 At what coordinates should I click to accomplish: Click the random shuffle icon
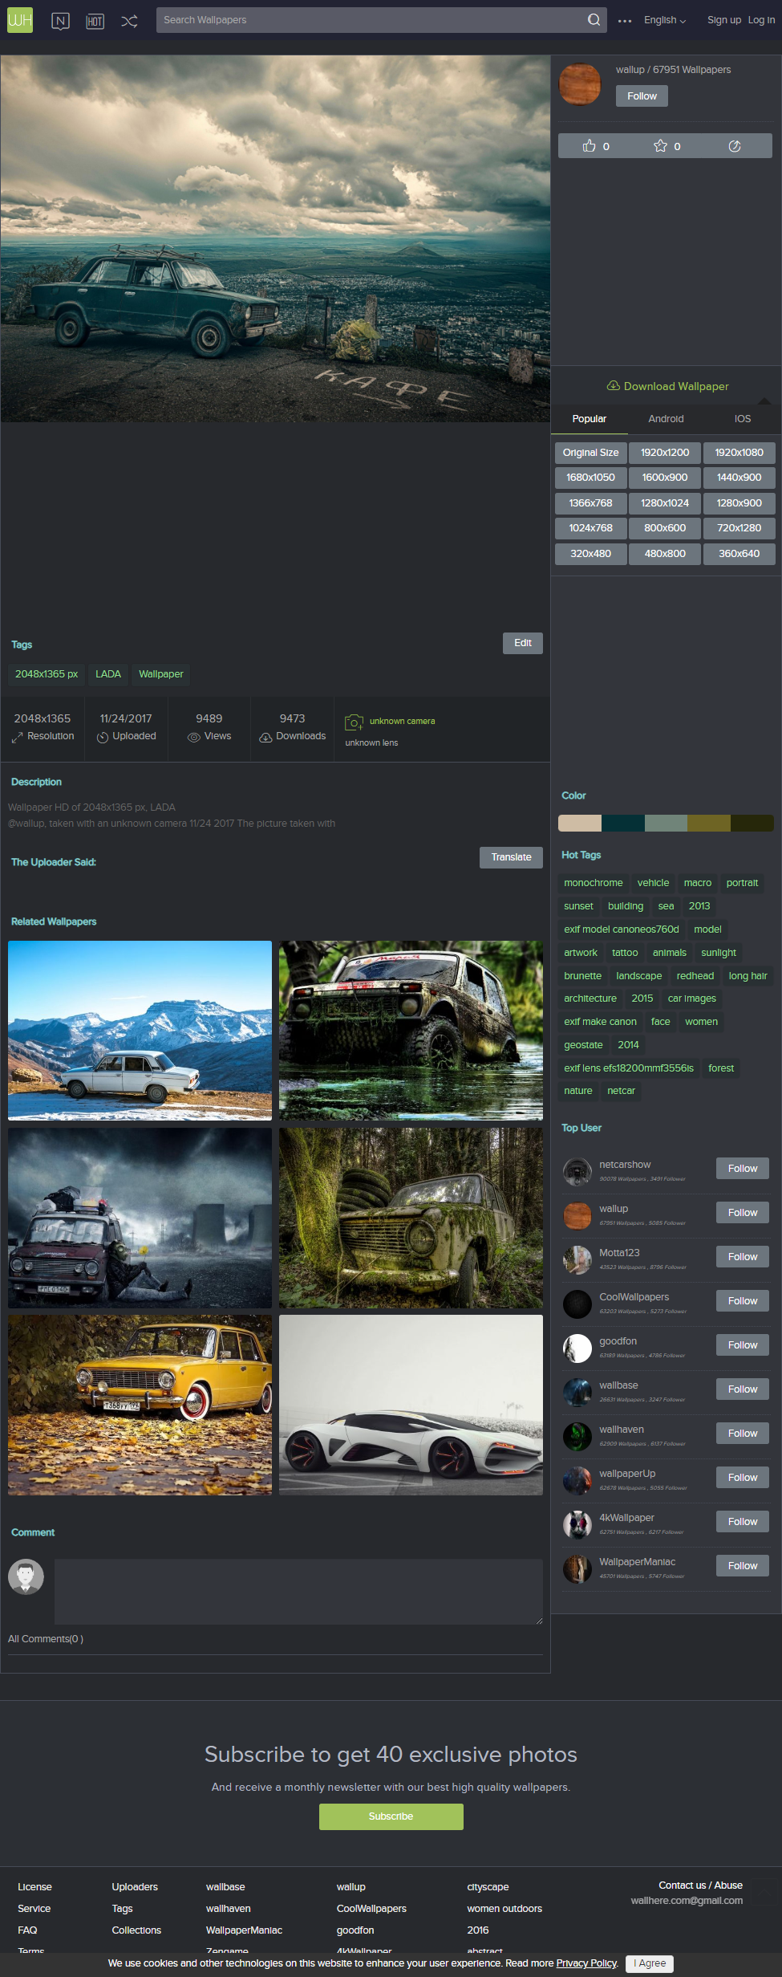point(129,21)
